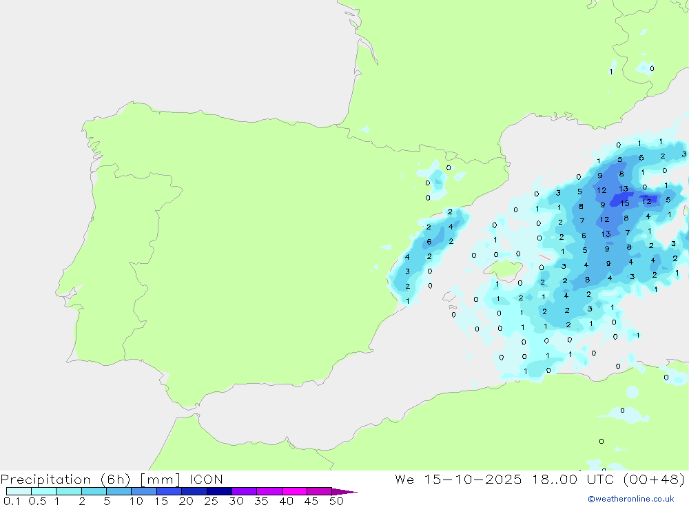Click the 45–50 mm dark magenta swatch

pyautogui.click(x=320, y=491)
